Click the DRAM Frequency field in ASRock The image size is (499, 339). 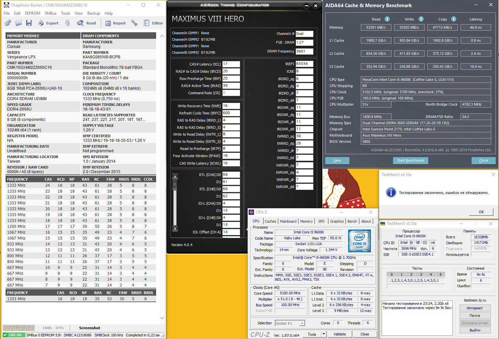click(x=304, y=51)
